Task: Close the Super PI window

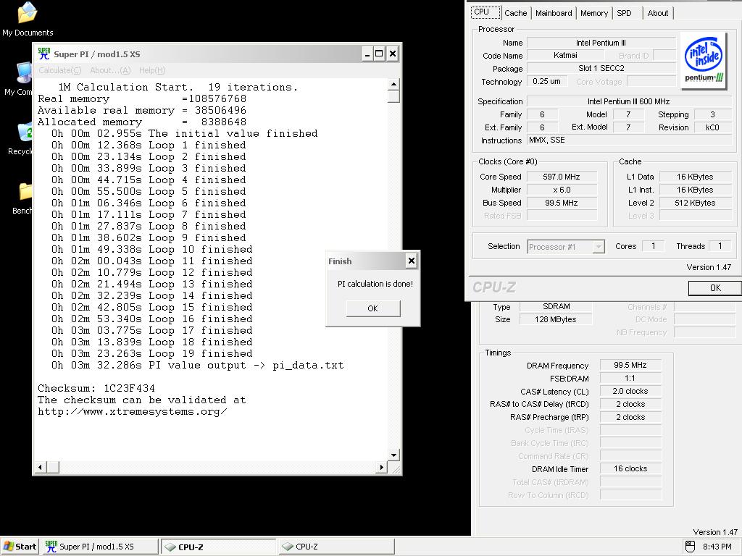Action: click(392, 54)
